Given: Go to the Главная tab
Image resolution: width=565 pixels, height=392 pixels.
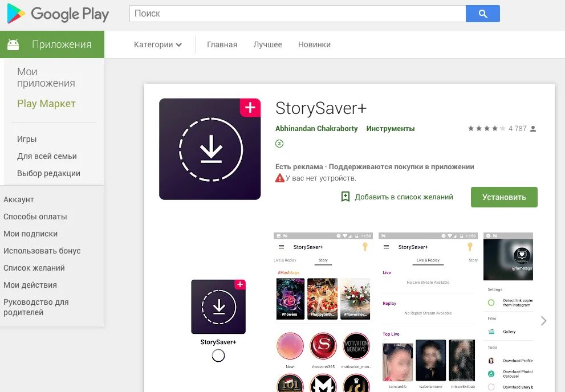Looking at the screenshot, I should point(222,44).
